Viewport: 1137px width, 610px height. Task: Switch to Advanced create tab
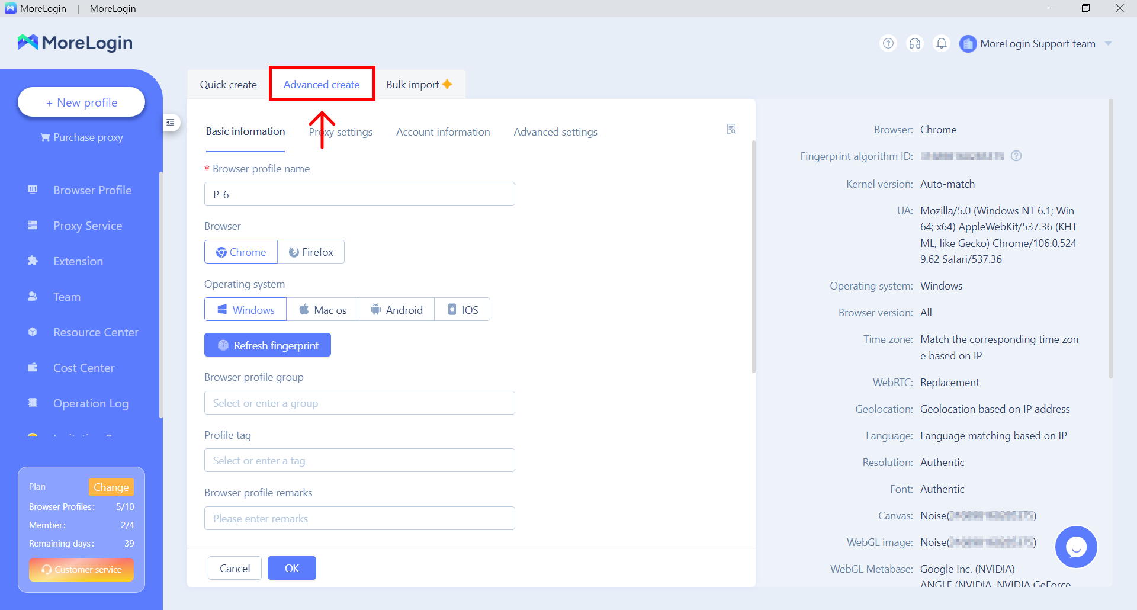point(322,84)
